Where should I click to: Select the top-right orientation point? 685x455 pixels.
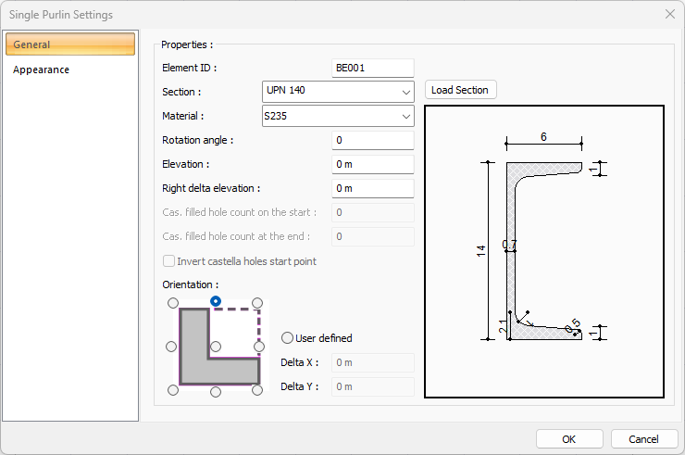click(258, 303)
